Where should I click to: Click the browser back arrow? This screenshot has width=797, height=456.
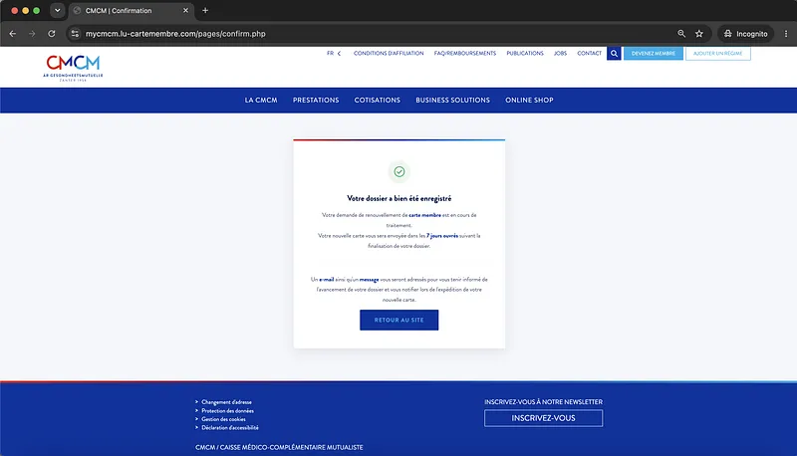tap(13, 34)
